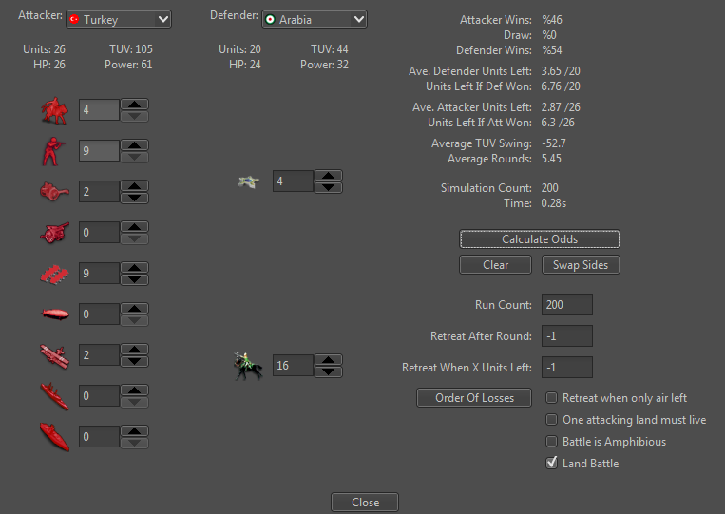
Task: Click the Average TUV Swing value -52.7
Action: [x=554, y=143]
